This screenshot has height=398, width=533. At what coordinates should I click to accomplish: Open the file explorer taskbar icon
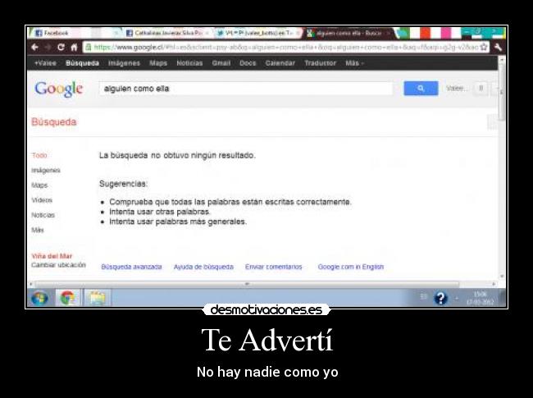(98, 299)
